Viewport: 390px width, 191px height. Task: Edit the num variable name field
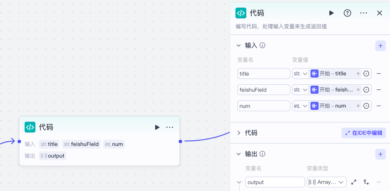click(264, 106)
